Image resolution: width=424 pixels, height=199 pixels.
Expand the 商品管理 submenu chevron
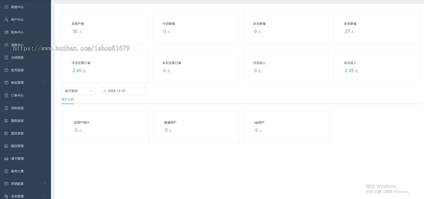click(x=45, y=82)
